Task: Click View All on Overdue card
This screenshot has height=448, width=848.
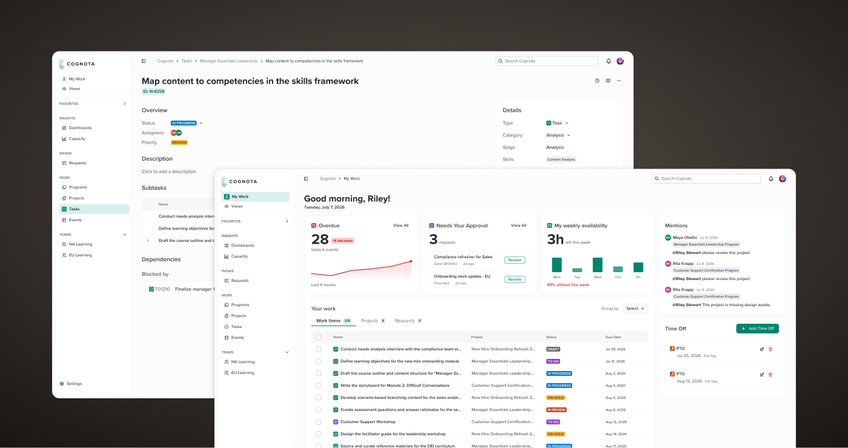Action: 401,226
